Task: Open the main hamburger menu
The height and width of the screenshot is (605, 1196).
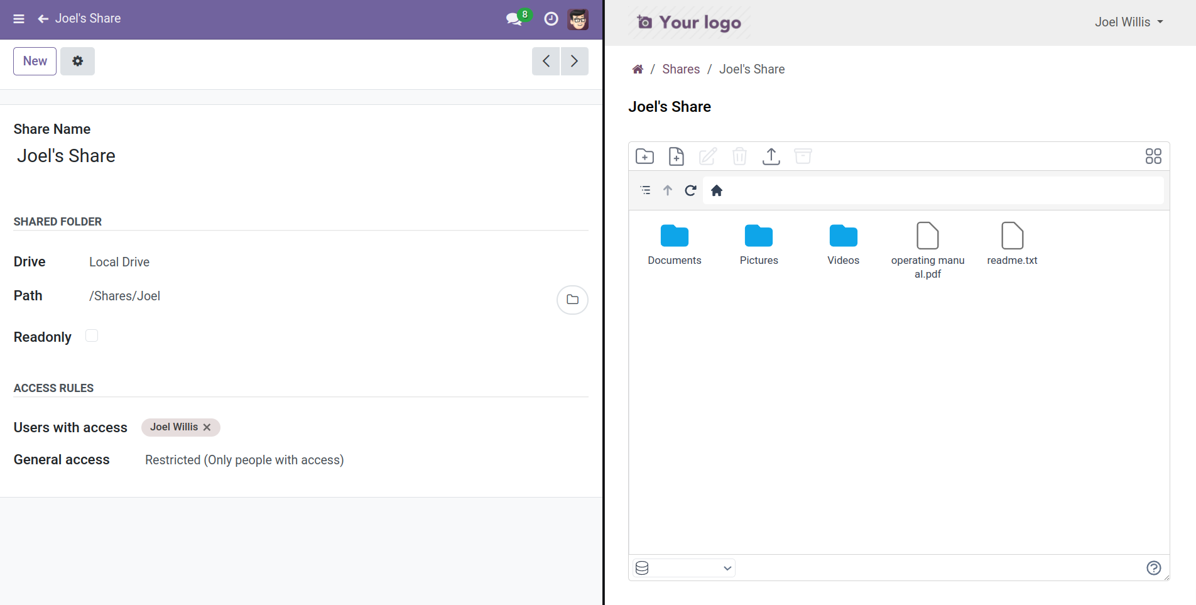Action: [x=19, y=19]
